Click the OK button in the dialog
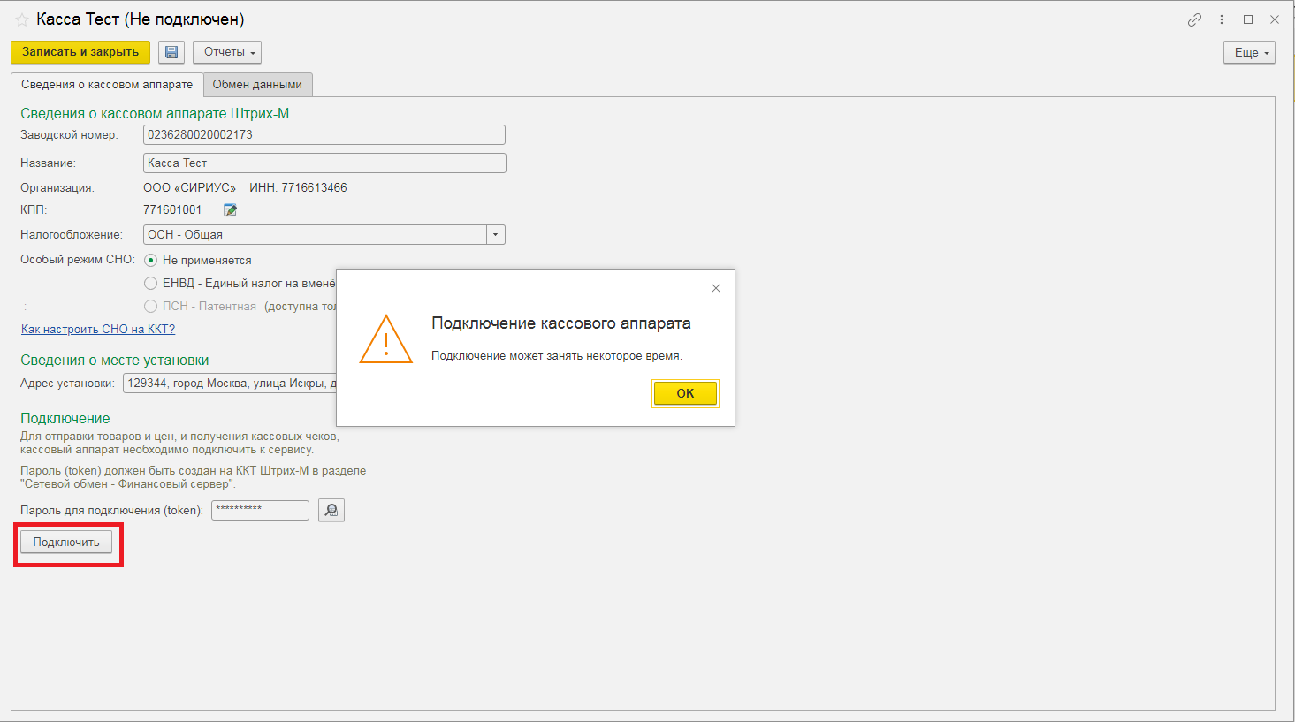Viewport: 1295px width, 722px height. [x=685, y=393]
